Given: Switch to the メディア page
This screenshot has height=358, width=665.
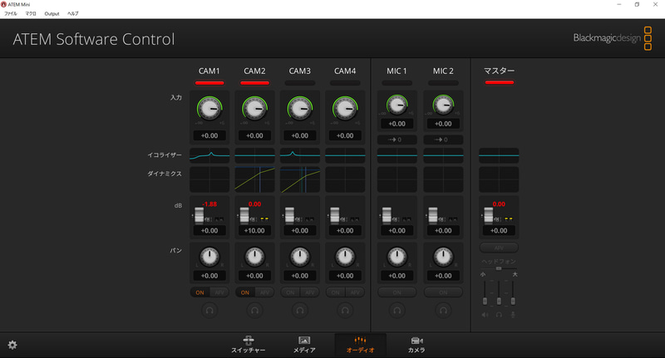Looking at the screenshot, I should click(304, 345).
